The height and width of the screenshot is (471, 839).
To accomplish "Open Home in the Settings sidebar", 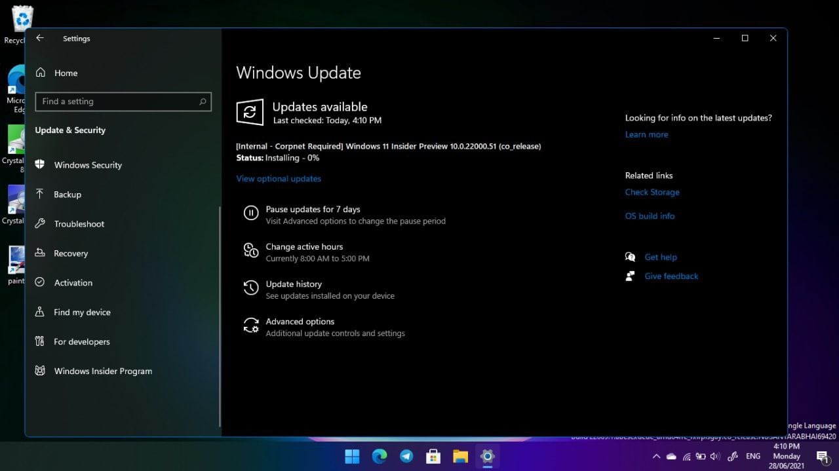I will 66,73.
